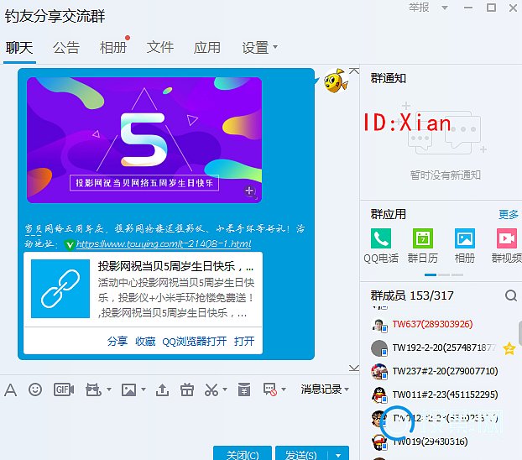
Task: Expand the arrow next to 举报
Action: 445,8
